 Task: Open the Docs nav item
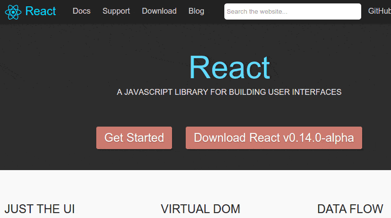click(x=82, y=11)
